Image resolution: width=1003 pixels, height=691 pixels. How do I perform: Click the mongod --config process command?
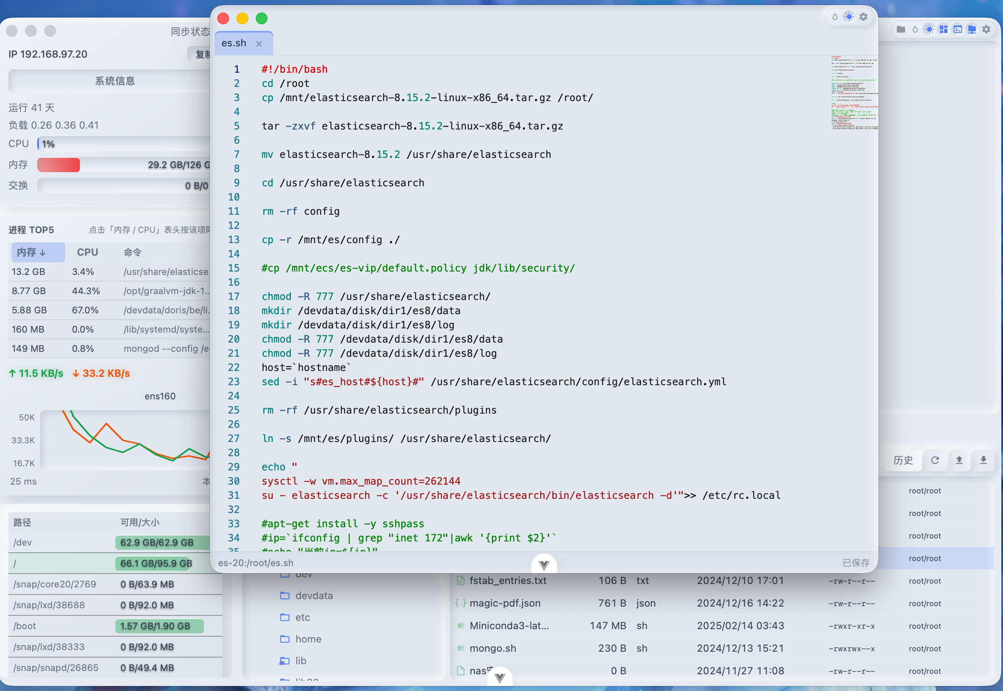click(167, 348)
